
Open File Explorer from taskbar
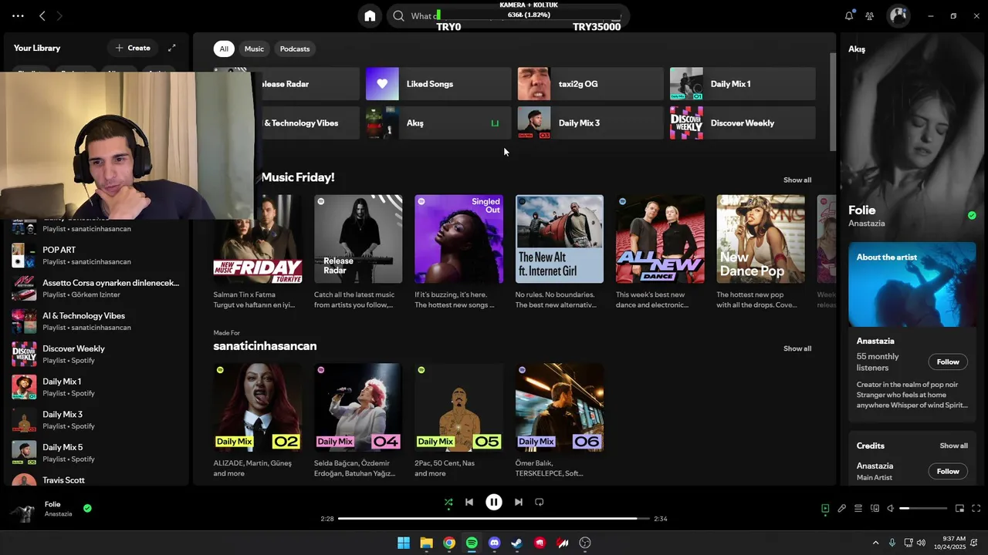(x=426, y=543)
